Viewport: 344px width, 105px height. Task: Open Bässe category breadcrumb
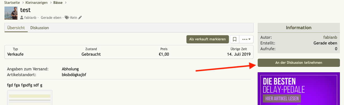click(x=58, y=3)
